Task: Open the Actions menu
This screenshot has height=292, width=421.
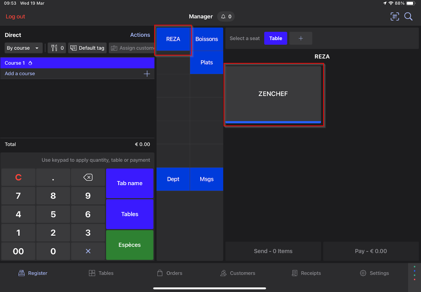Action: (x=140, y=35)
